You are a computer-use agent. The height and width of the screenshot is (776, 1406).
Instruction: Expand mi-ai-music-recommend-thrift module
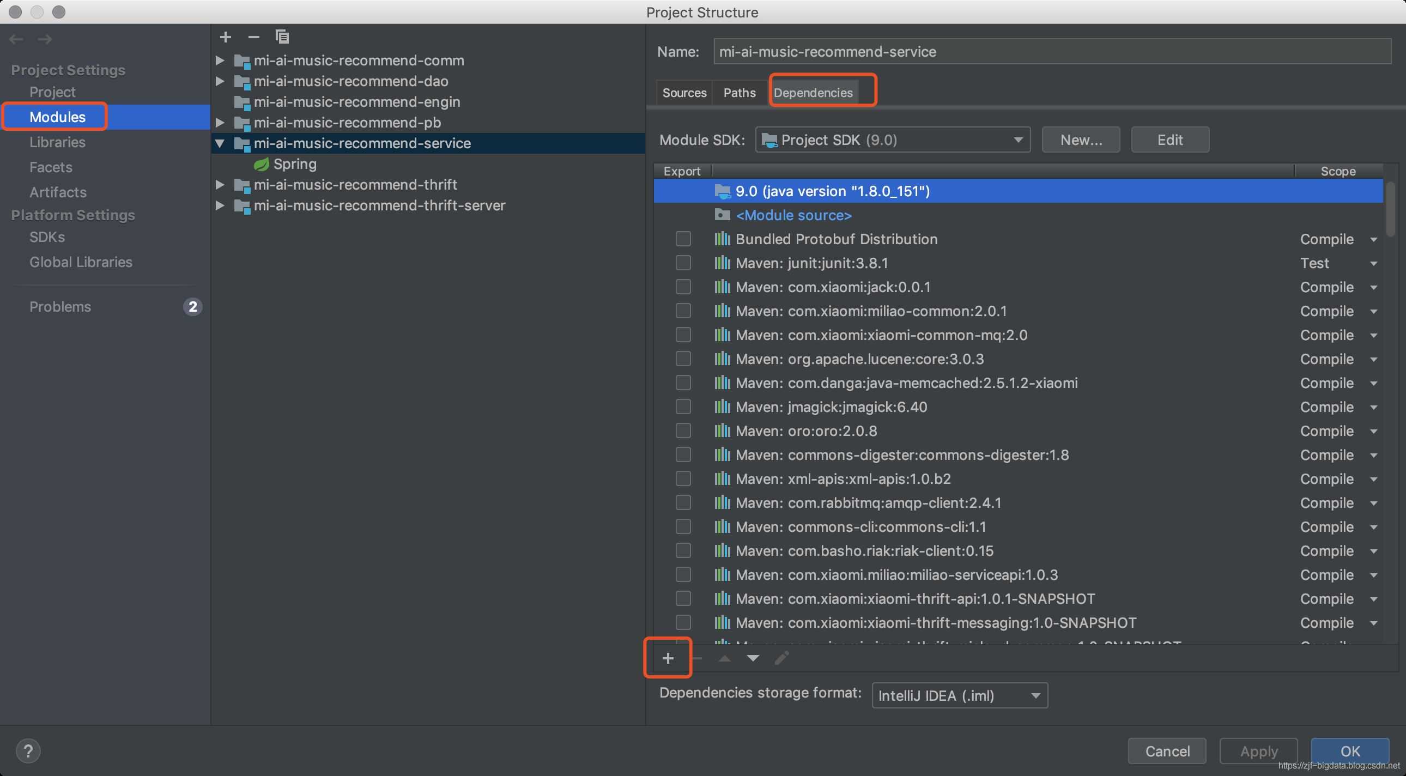(218, 185)
